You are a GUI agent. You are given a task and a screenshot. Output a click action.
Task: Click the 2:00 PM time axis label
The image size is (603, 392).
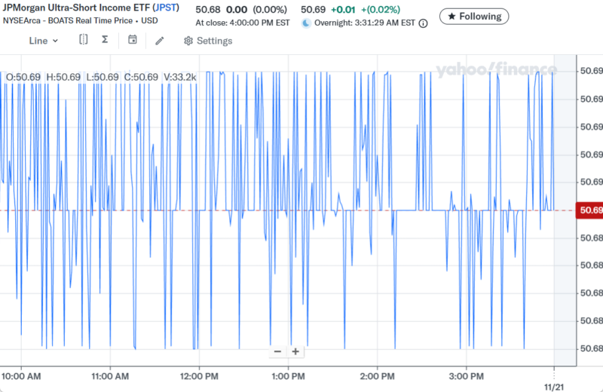coord(377,375)
